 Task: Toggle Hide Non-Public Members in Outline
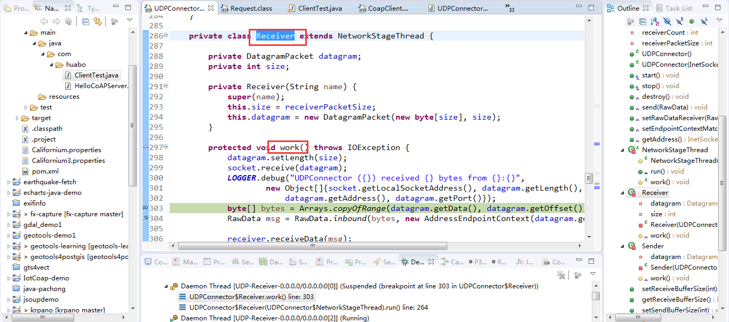tap(692, 21)
